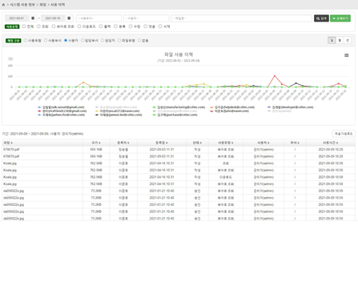Click the 사용 이력 breadcrumb item
This screenshot has height=290, width=358.
[x=58, y=5]
